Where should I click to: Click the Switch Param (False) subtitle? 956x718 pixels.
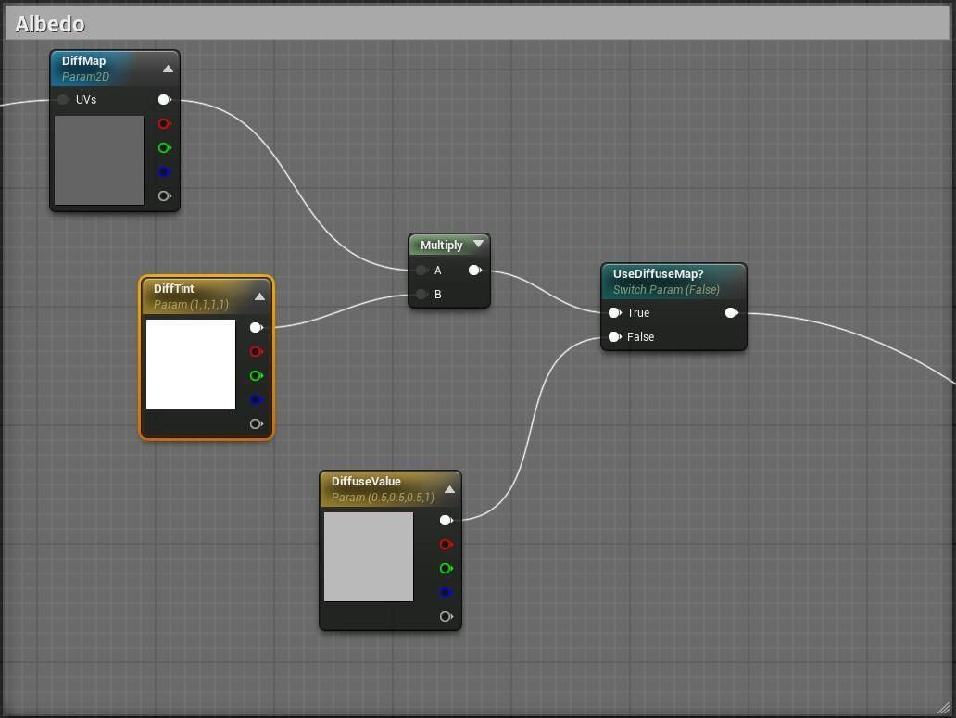pos(666,289)
